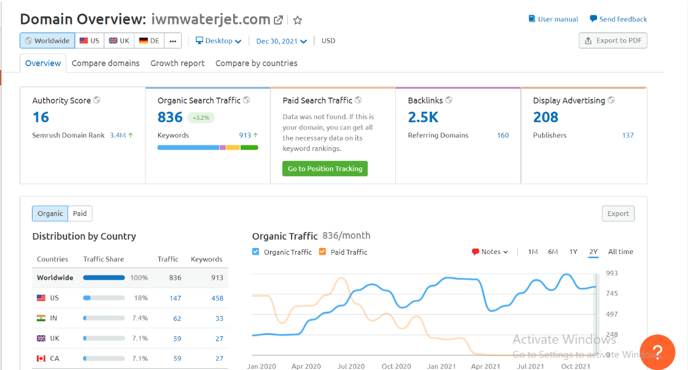
Task: Open the Compare domains tab
Action: (106, 63)
